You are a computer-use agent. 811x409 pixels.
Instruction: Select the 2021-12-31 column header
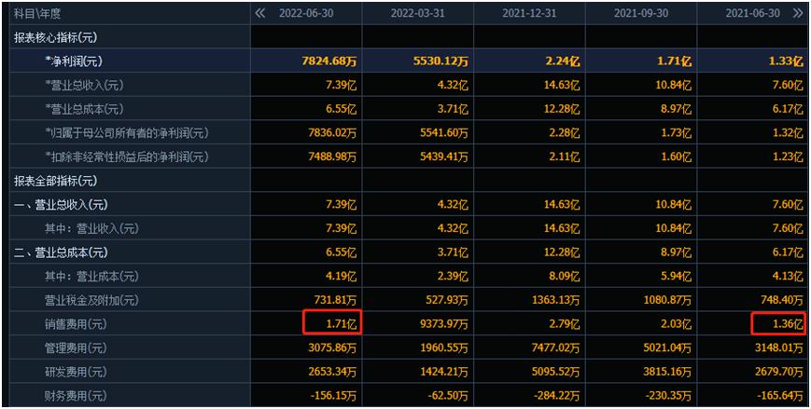[530, 13]
